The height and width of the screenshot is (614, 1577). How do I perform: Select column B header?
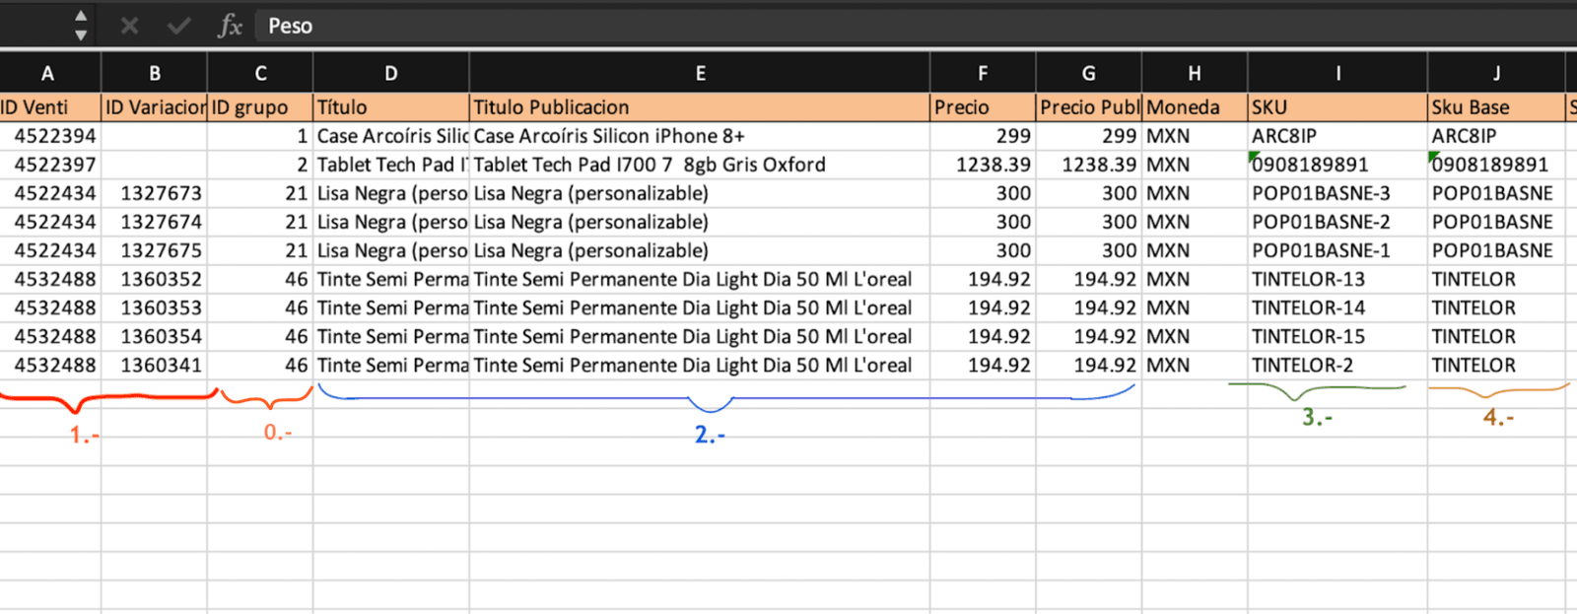(155, 73)
